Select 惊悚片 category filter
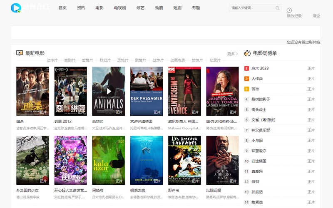 pyautogui.click(x=197, y=60)
